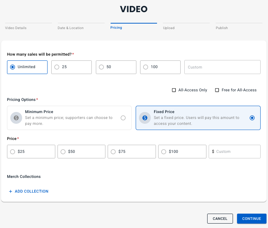The image size is (268, 228).
Task: Choose the $25 price option
Action: click(13, 152)
